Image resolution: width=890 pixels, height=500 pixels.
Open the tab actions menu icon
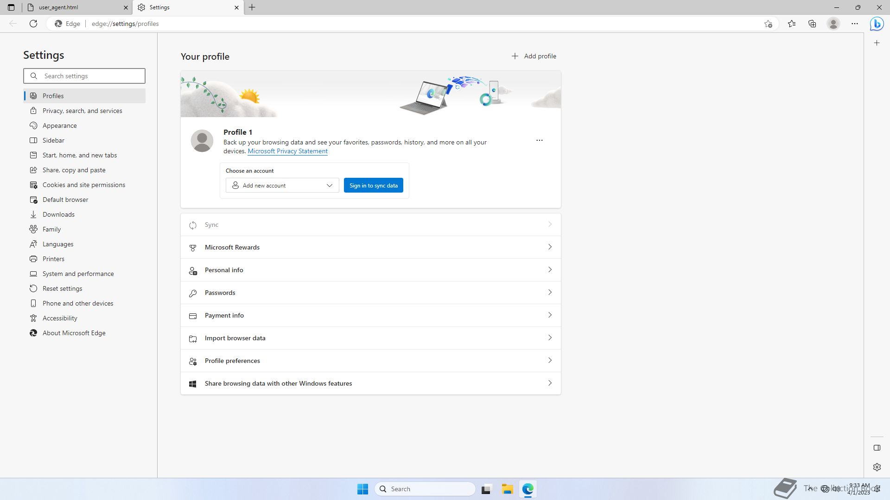pyautogui.click(x=11, y=7)
